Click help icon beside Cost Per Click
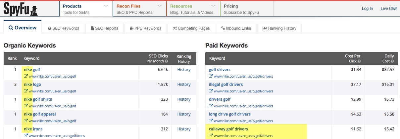Screen dimensions: 400x139 pyautogui.click(x=359, y=61)
